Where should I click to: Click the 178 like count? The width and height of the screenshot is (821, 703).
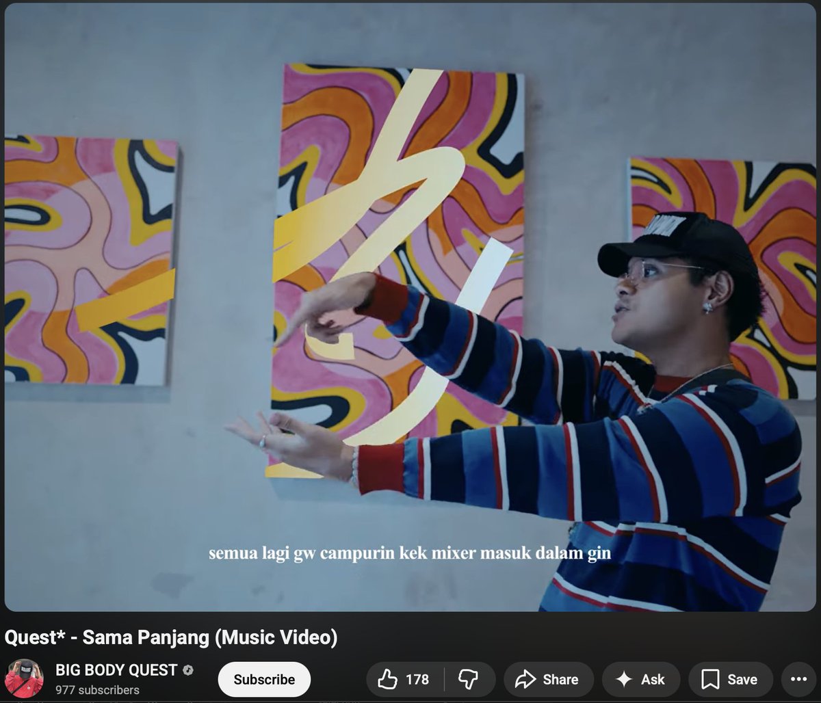(417, 679)
